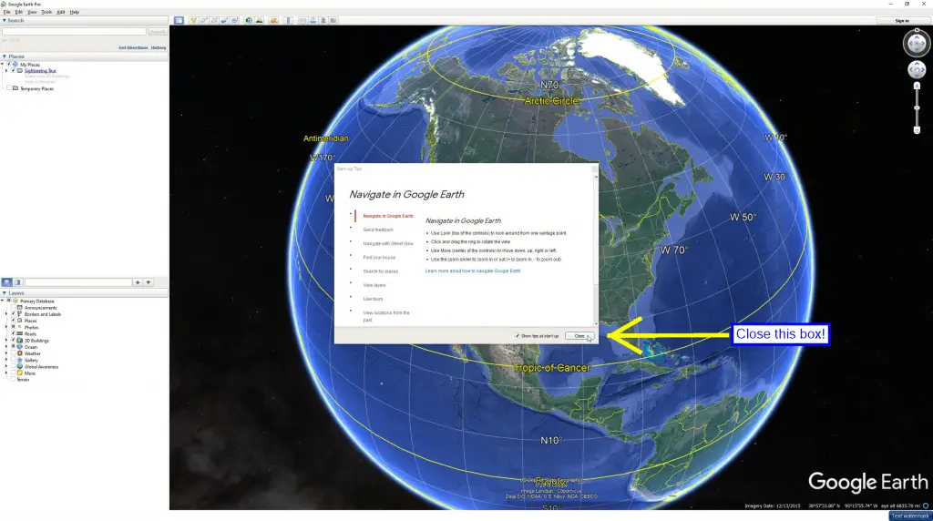Collapse the Places panel header triangle
Viewport: 933px width, 521px height.
(5, 56)
